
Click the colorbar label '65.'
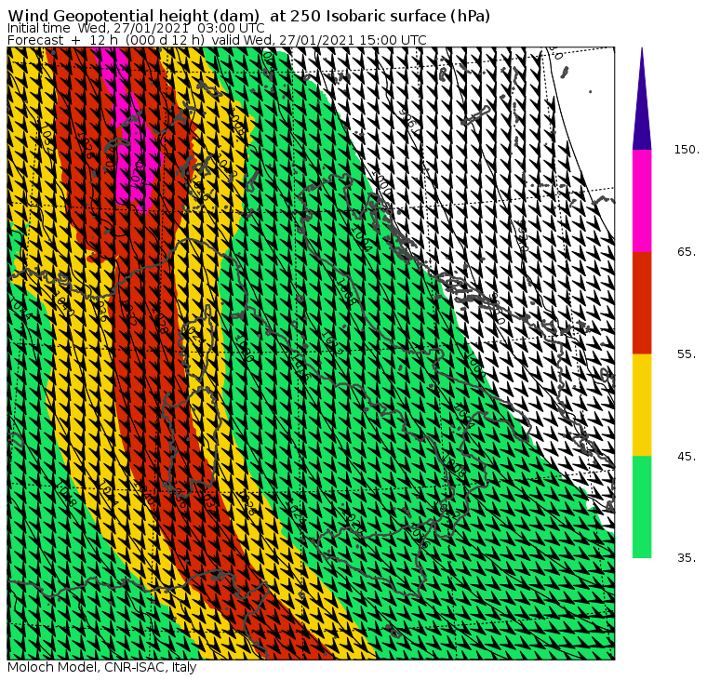click(687, 252)
